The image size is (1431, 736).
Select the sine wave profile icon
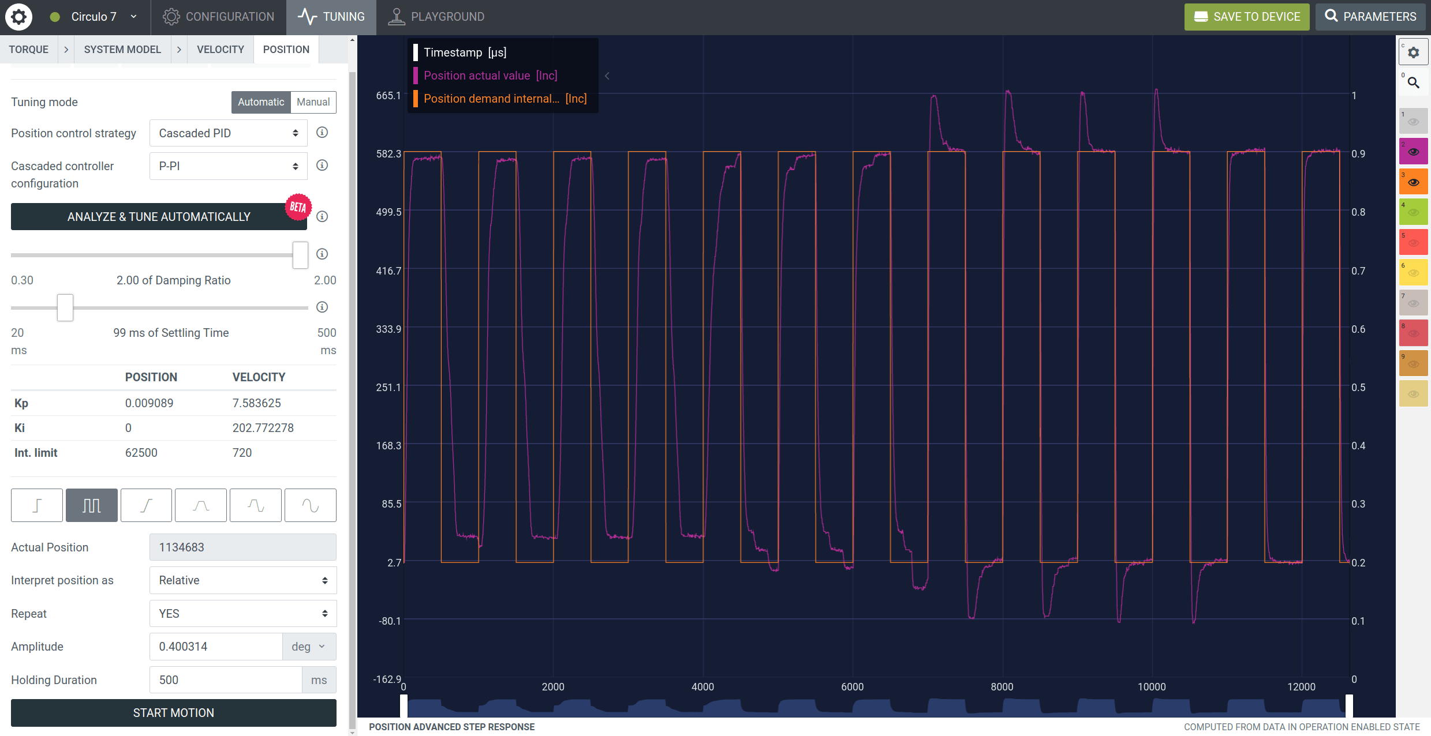pyautogui.click(x=310, y=505)
